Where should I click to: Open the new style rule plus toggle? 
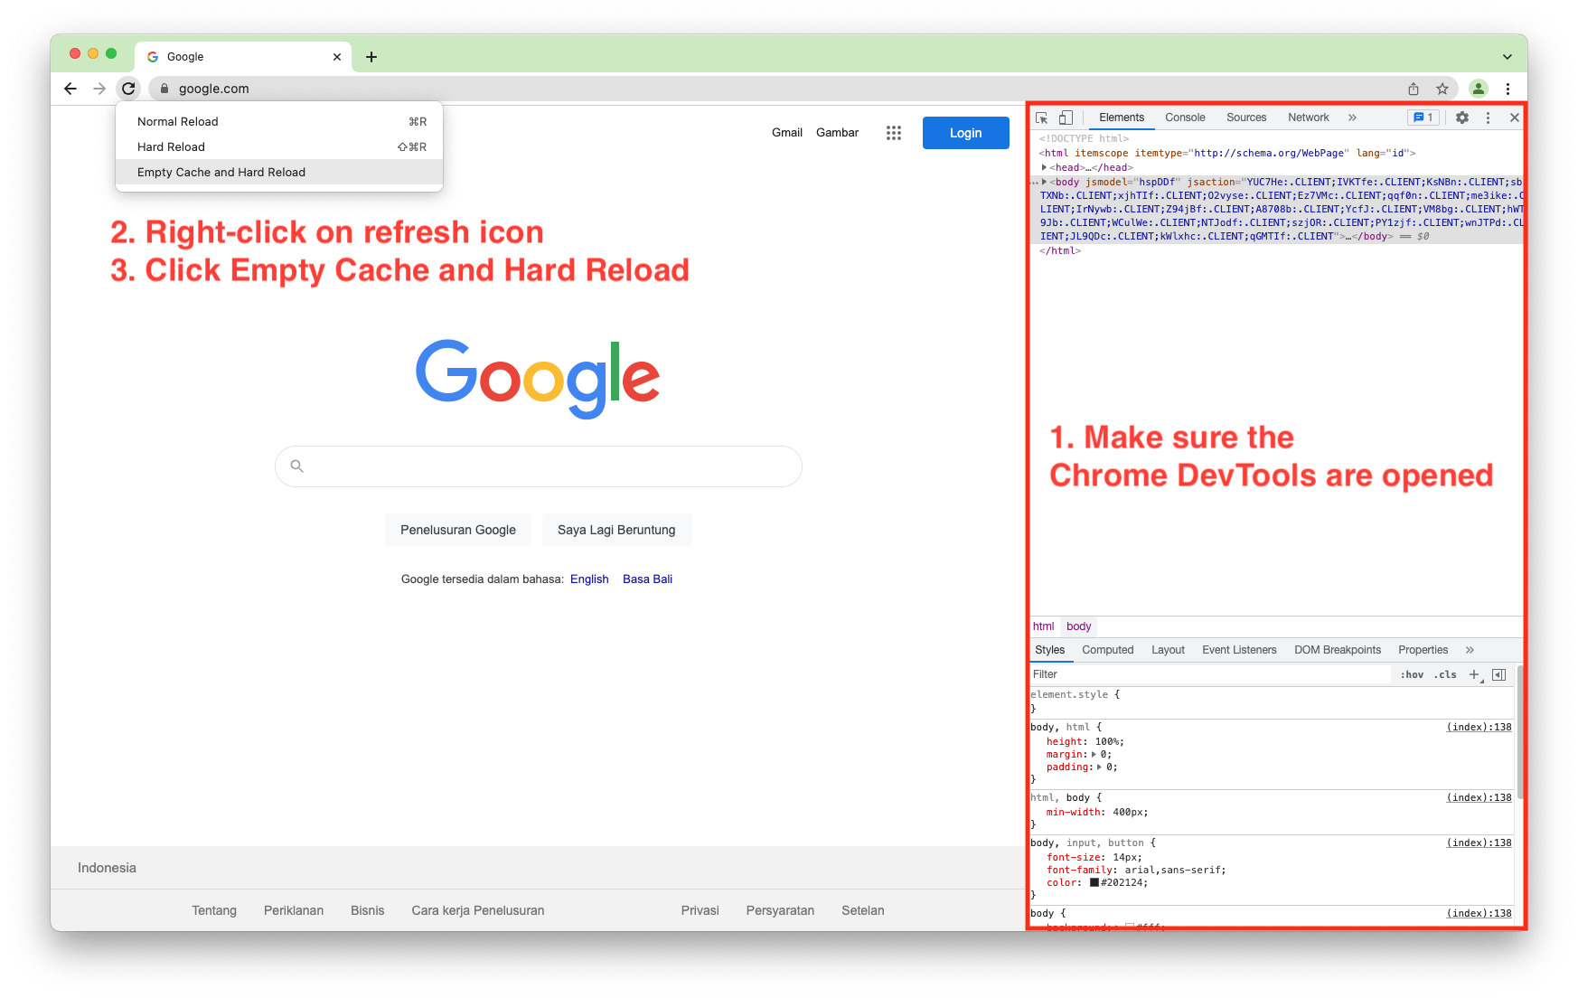coord(1473,674)
